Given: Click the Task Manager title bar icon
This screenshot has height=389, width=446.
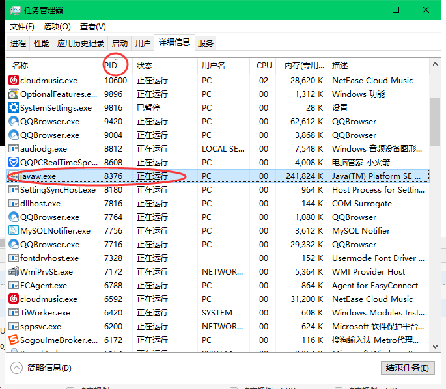Looking at the screenshot, I should coord(16,10).
